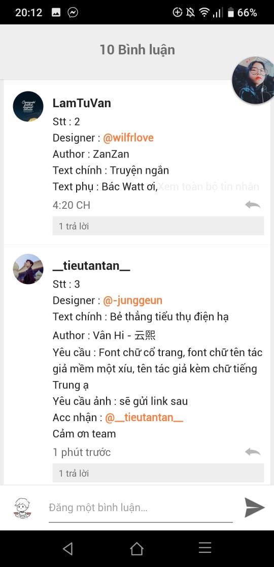Tap the Android back navigation button

[x=68, y=549]
